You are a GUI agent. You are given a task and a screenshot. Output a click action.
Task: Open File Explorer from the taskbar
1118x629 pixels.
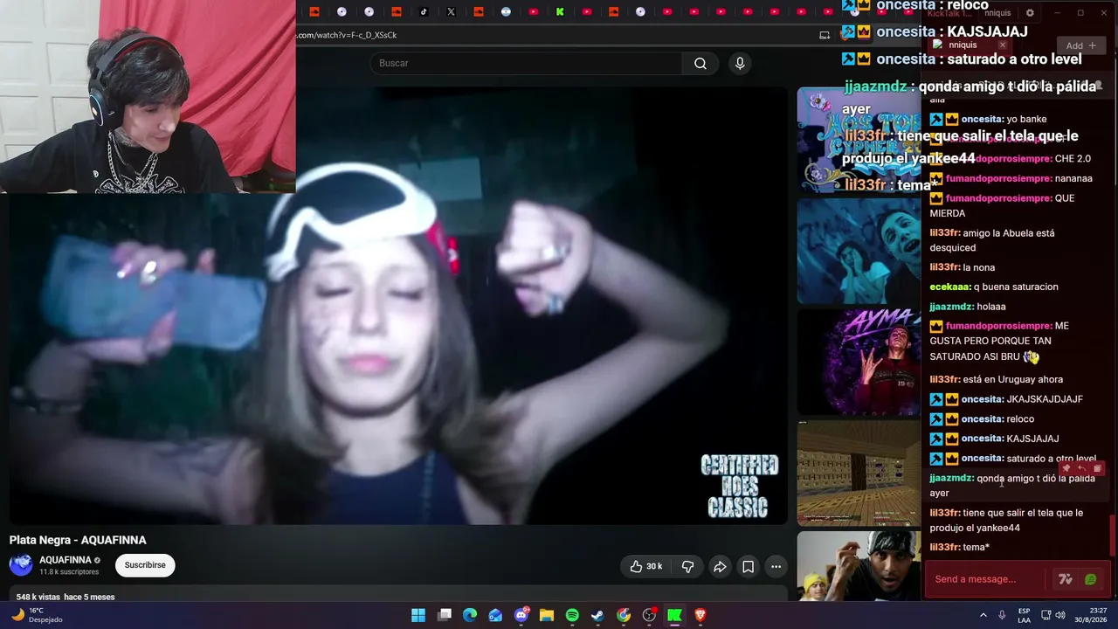[547, 615]
